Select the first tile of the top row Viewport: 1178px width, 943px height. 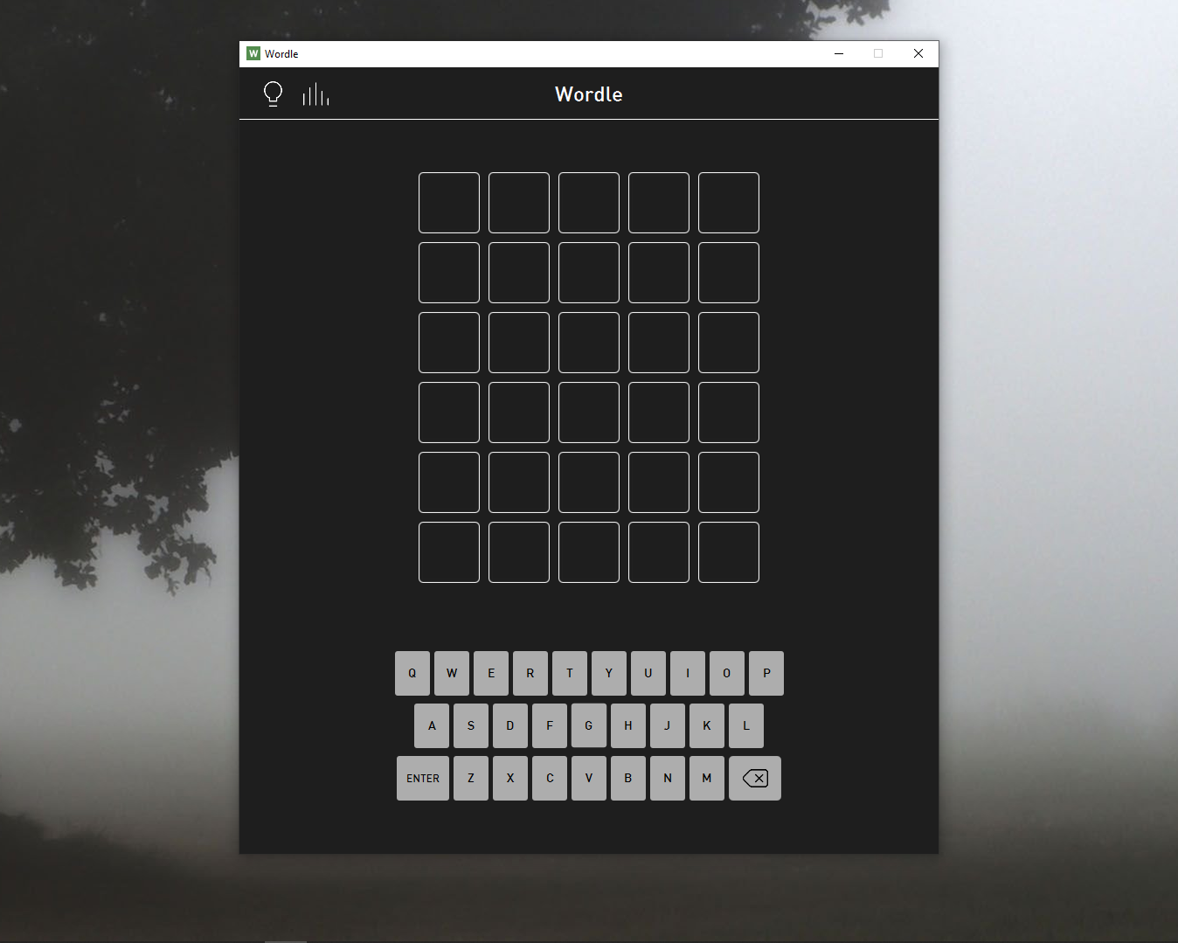coord(448,203)
